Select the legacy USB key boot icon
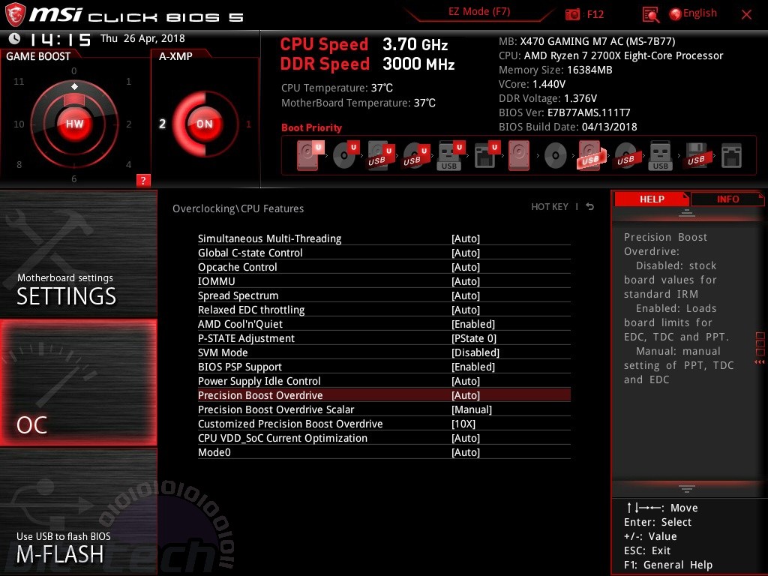Screen dimensions: 768x576 pyautogui.click(x=660, y=155)
